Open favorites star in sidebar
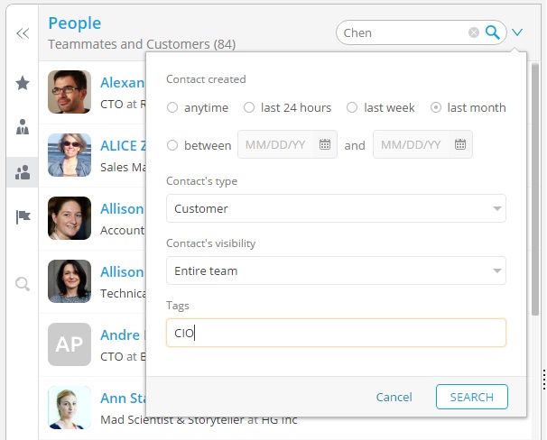 pyautogui.click(x=23, y=83)
